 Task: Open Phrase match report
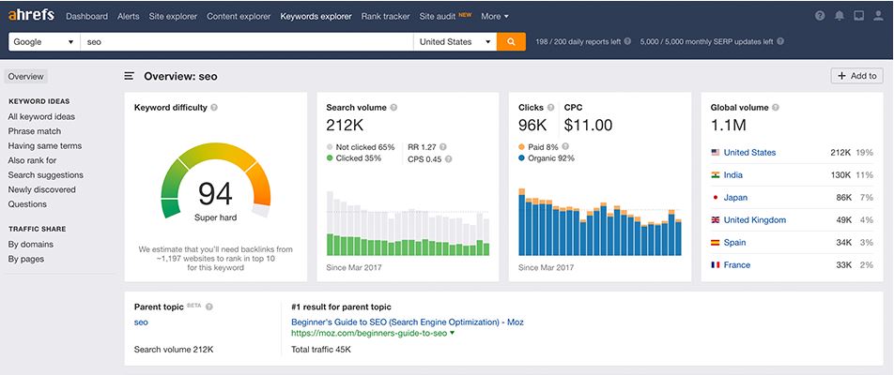click(34, 131)
